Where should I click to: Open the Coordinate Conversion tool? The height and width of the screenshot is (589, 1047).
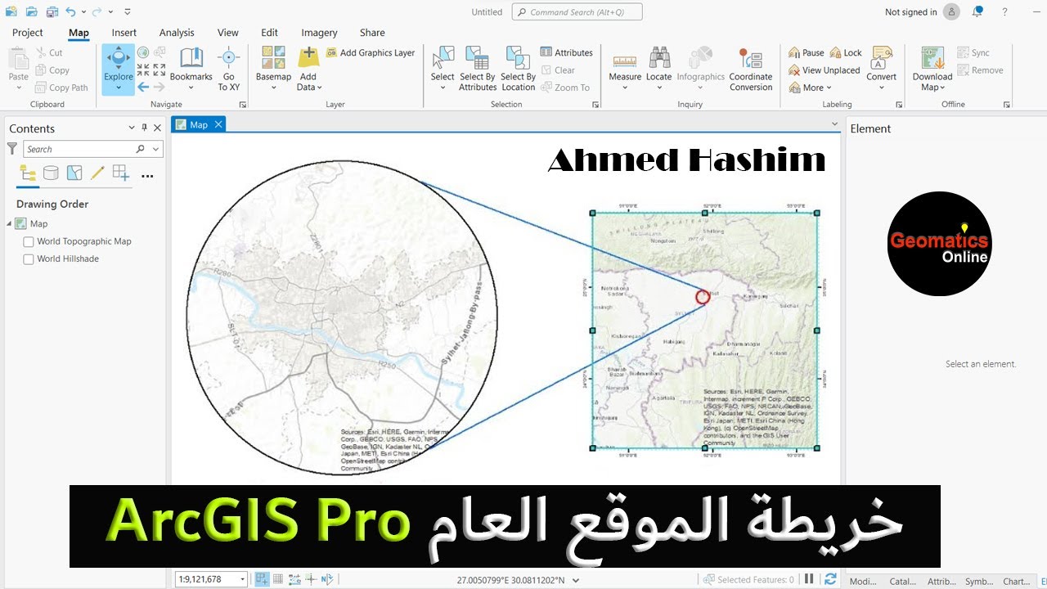coord(751,69)
